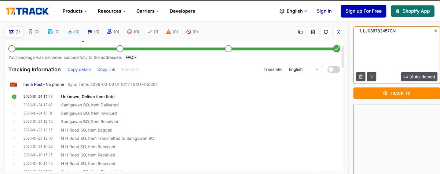Click the orange TRACK (1) button
The image size is (440, 174).
(x=397, y=93)
